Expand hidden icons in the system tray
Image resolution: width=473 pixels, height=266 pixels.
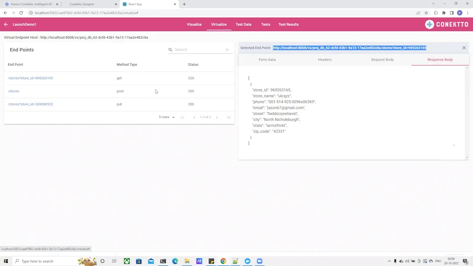pos(389,261)
